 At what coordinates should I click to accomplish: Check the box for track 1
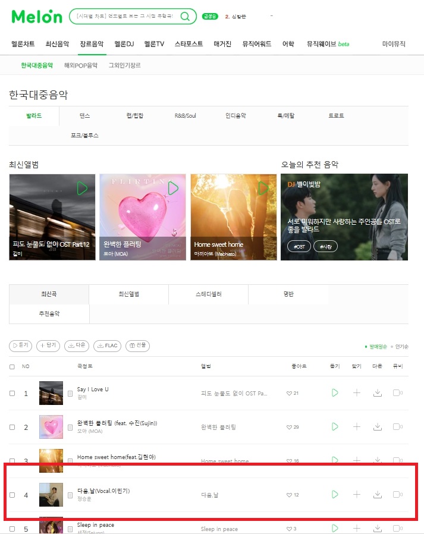12,393
